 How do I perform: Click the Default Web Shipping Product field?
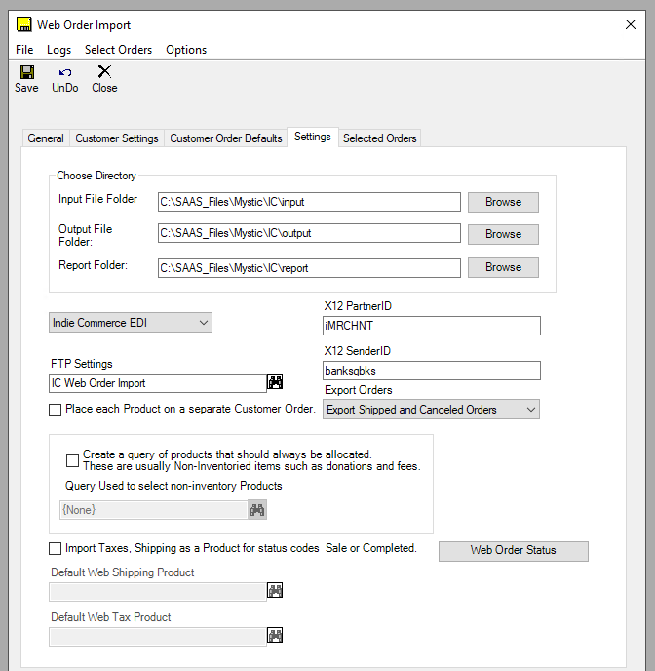158,592
